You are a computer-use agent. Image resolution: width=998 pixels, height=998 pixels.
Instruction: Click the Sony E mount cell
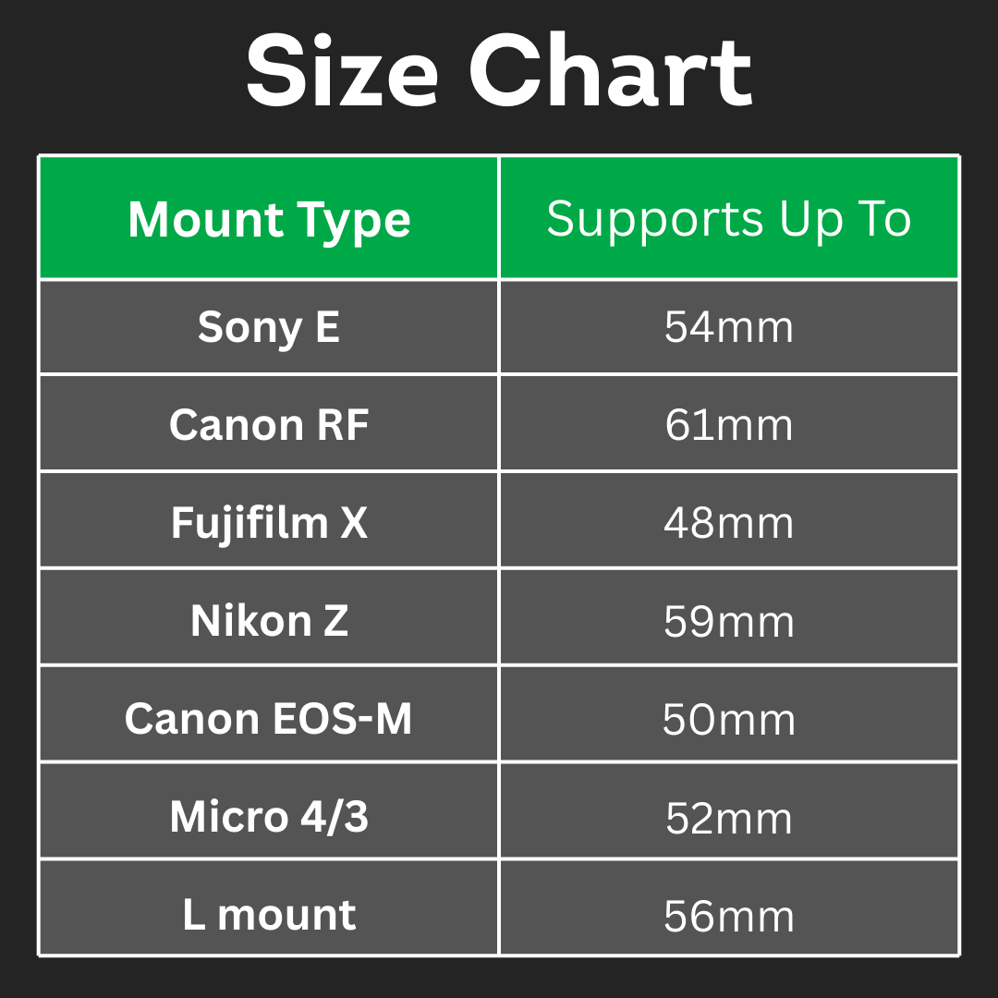click(269, 327)
